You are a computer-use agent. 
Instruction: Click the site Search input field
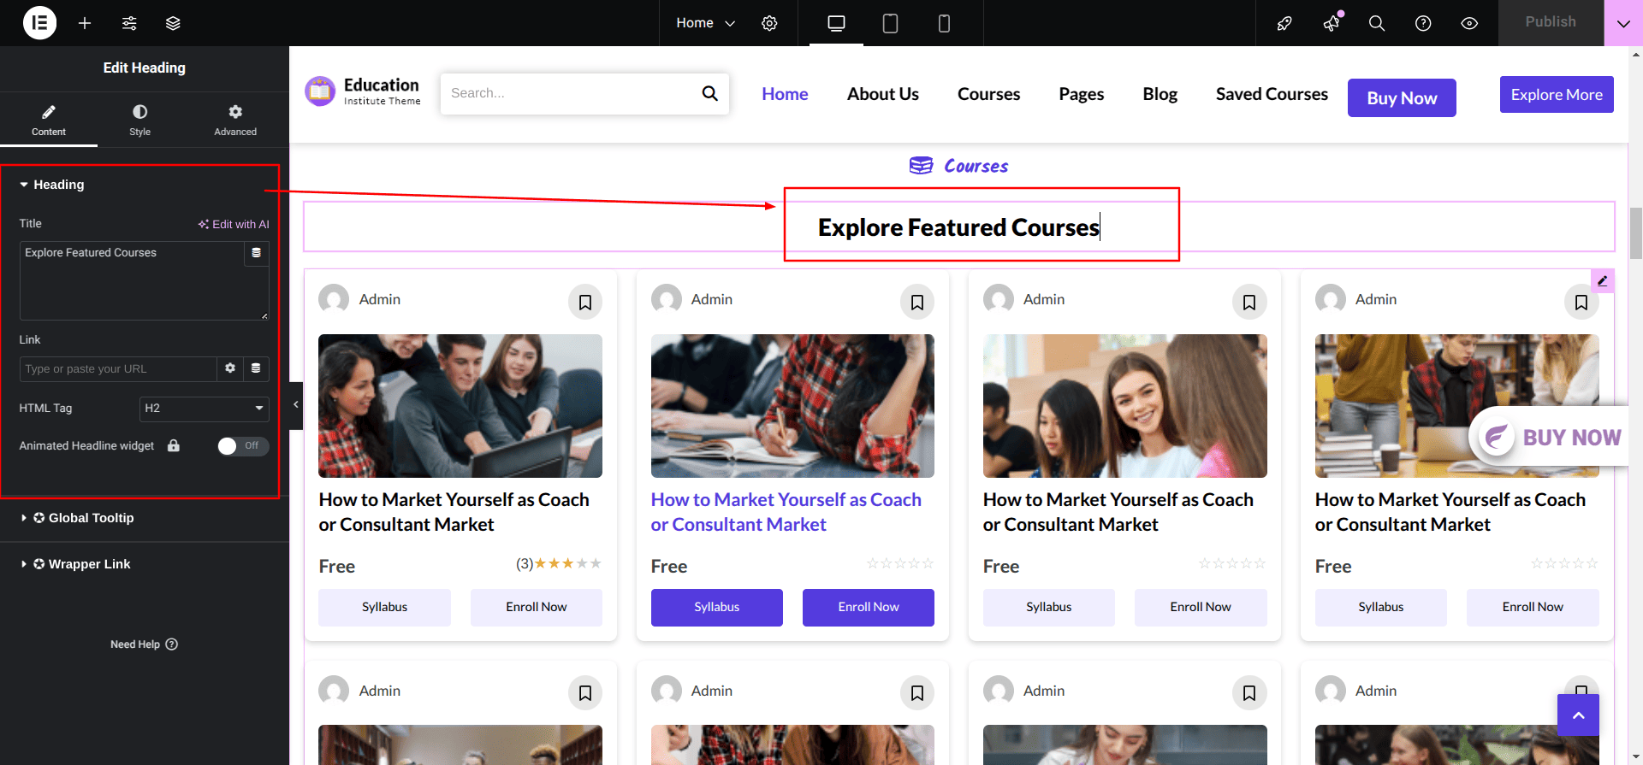pyautogui.click(x=568, y=93)
